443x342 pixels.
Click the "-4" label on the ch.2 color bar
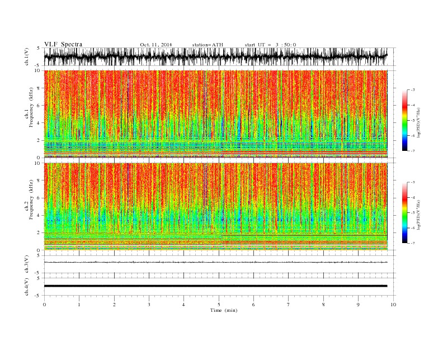[x=413, y=197]
